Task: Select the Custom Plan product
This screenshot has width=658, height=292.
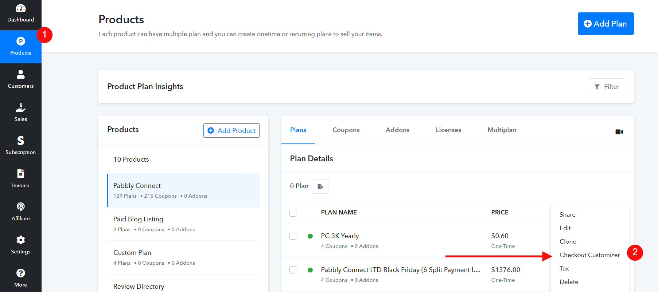Action: pyautogui.click(x=183, y=257)
